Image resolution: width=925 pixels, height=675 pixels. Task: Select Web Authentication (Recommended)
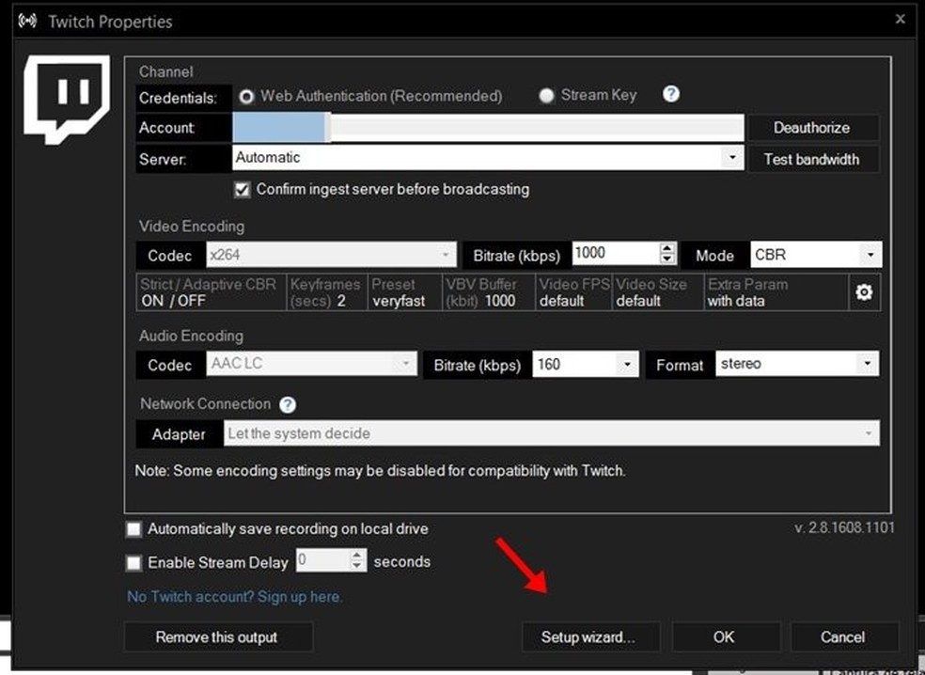click(246, 95)
